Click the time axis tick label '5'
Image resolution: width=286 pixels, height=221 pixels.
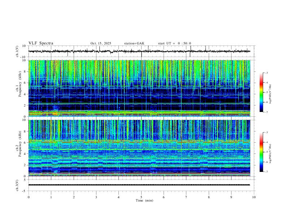tap(141, 197)
